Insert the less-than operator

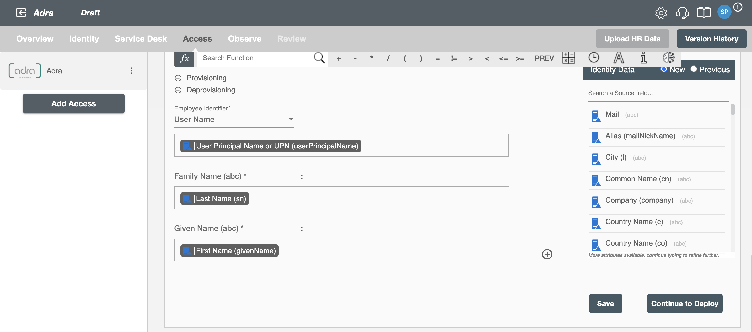tap(487, 59)
